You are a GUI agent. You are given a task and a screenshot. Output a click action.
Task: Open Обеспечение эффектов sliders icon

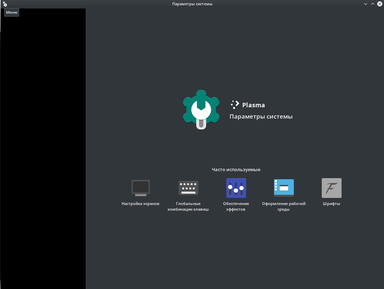236,188
